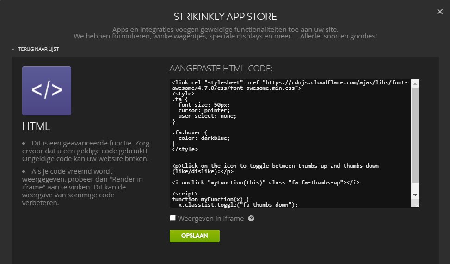Click the HTML app code icon

point(47,91)
